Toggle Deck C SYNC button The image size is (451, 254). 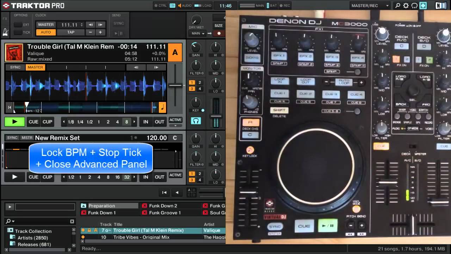pyautogui.click(x=12, y=138)
